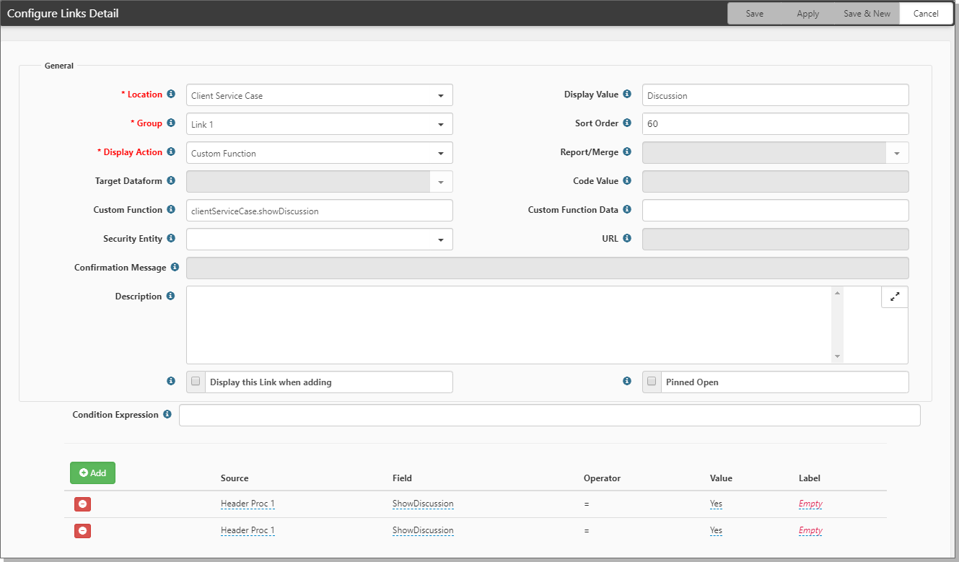Open the Group dropdown showing Link 1
This screenshot has height=562, width=959.
click(x=320, y=124)
